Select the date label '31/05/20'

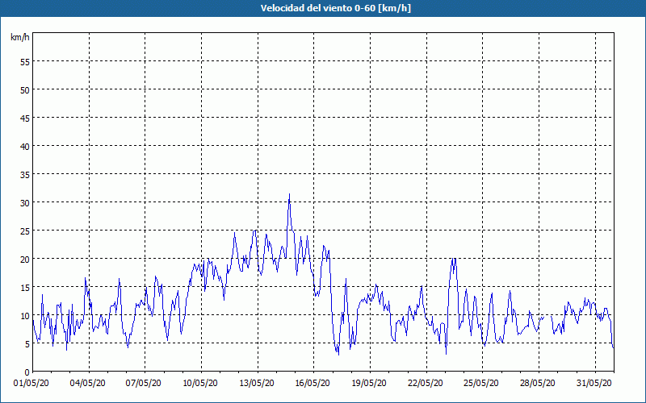594,383
